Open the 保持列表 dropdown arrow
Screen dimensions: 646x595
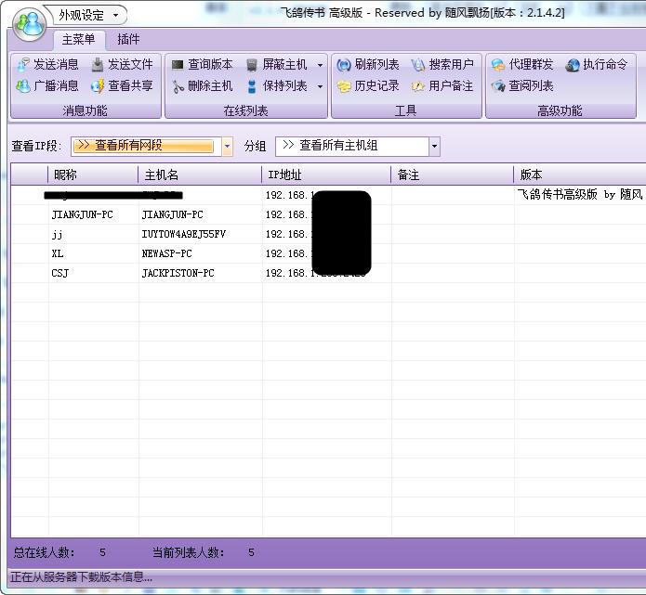320,86
